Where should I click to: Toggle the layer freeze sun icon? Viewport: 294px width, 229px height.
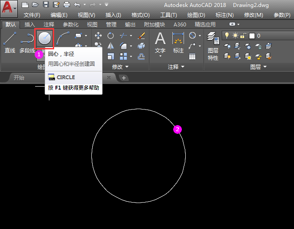tap(235, 35)
